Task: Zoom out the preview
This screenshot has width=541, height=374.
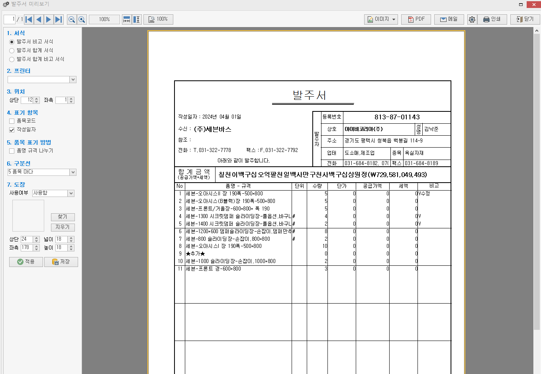Action: click(72, 19)
